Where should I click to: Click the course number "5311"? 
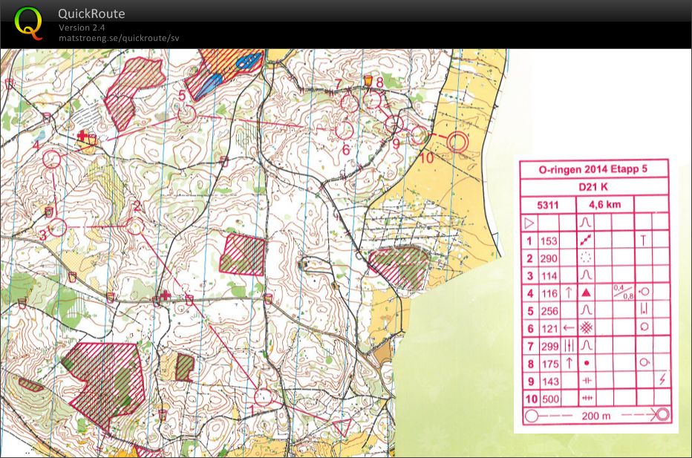tap(548, 205)
